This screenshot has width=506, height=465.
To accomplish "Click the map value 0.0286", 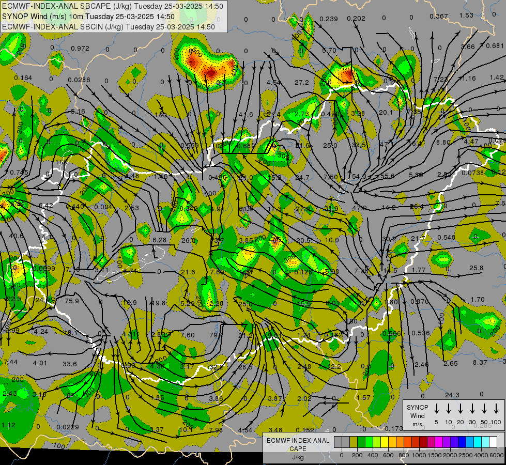I will click(x=79, y=80).
